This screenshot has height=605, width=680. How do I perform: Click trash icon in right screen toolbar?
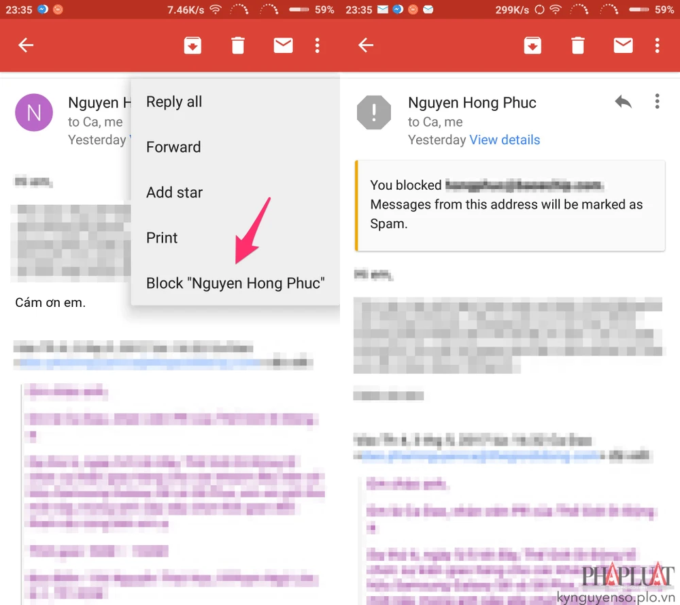pyautogui.click(x=577, y=46)
